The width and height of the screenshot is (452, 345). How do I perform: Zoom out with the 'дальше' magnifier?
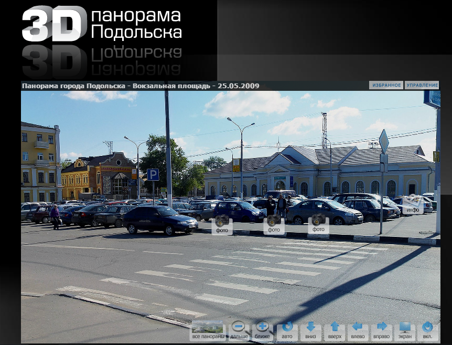pyautogui.click(x=239, y=330)
